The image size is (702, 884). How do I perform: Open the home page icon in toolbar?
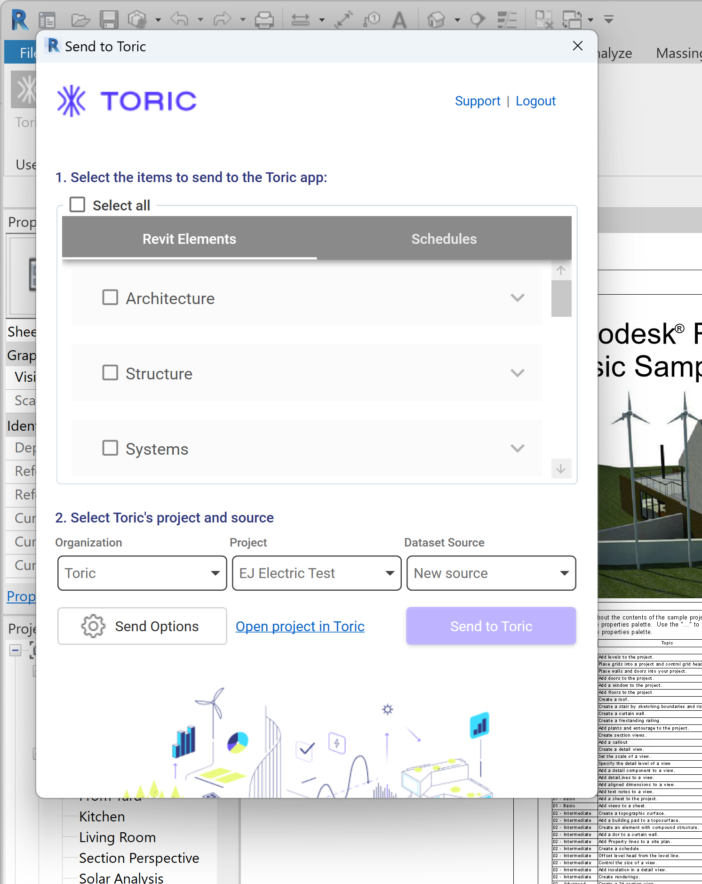click(x=47, y=20)
